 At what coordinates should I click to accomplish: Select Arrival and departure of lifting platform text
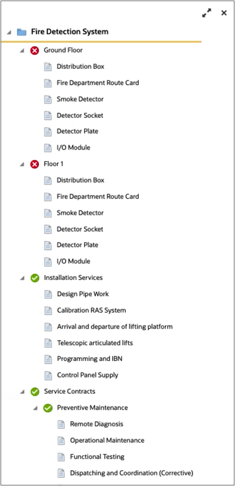(x=115, y=327)
